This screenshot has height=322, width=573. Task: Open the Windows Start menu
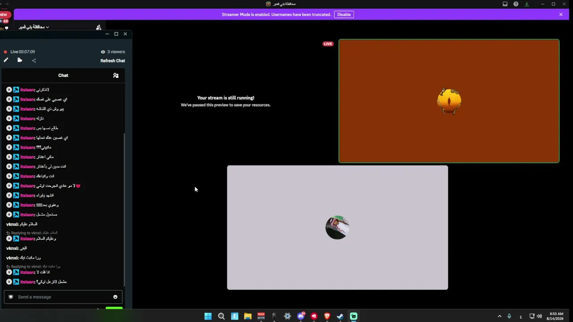[x=208, y=316]
